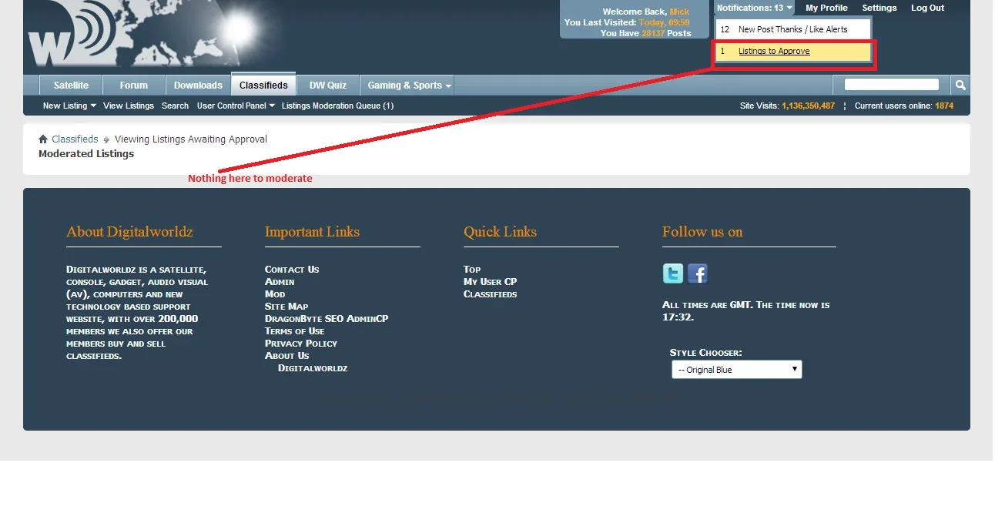Click Viewing Listings Awaiting Approval text
995x530 pixels.
(x=191, y=139)
